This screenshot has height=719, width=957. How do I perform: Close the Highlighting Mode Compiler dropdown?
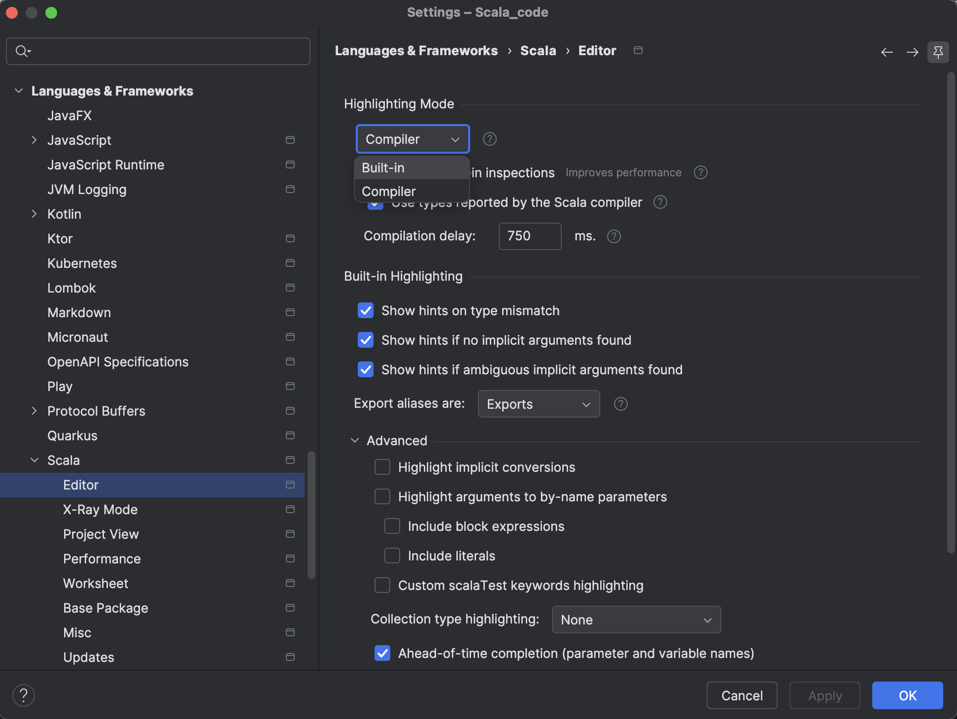pos(413,139)
